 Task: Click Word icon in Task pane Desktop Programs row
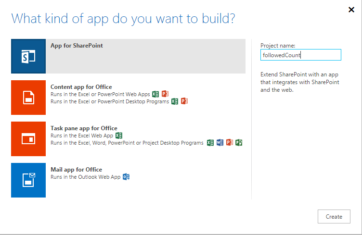point(220,143)
